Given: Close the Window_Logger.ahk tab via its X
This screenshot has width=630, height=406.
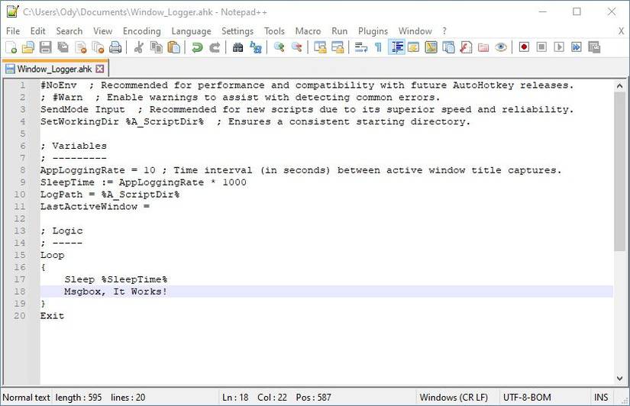Looking at the screenshot, I should click(x=99, y=69).
